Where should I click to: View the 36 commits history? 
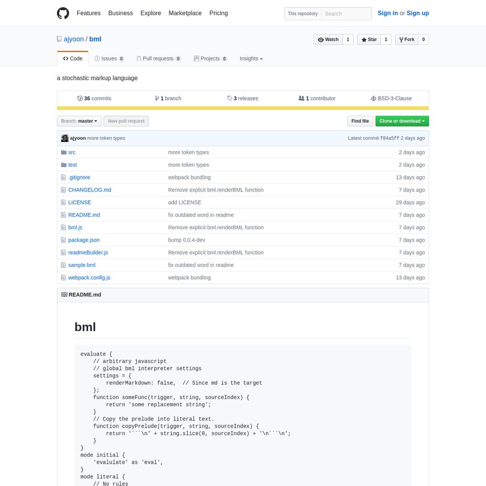coord(94,98)
